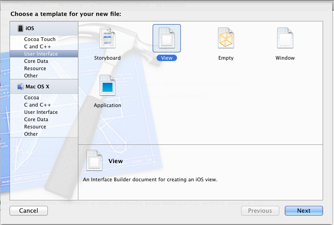Click the Cancel button

(29, 210)
